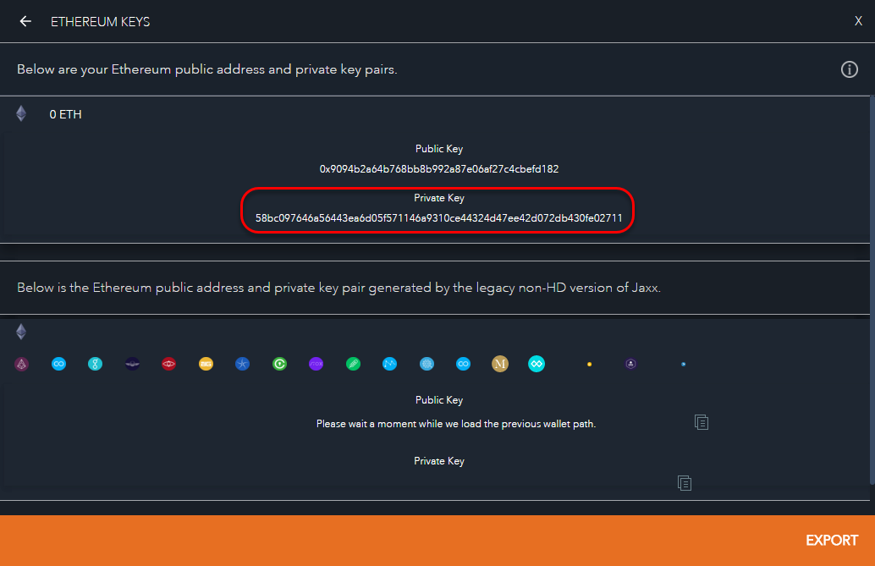Select the gold M token icon
The height and width of the screenshot is (566, 875).
[x=500, y=364]
